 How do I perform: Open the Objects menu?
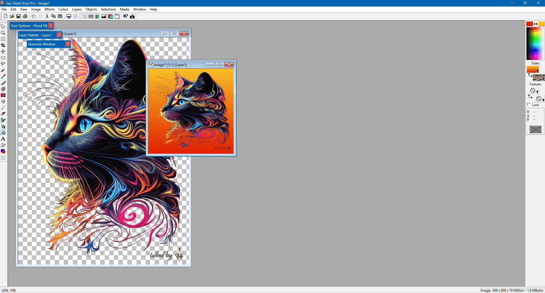tap(91, 9)
